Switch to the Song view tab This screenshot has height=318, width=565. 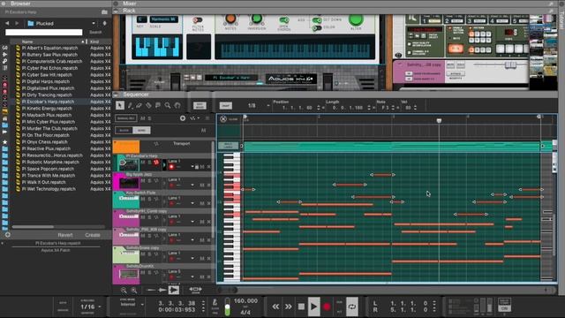tap(141, 130)
